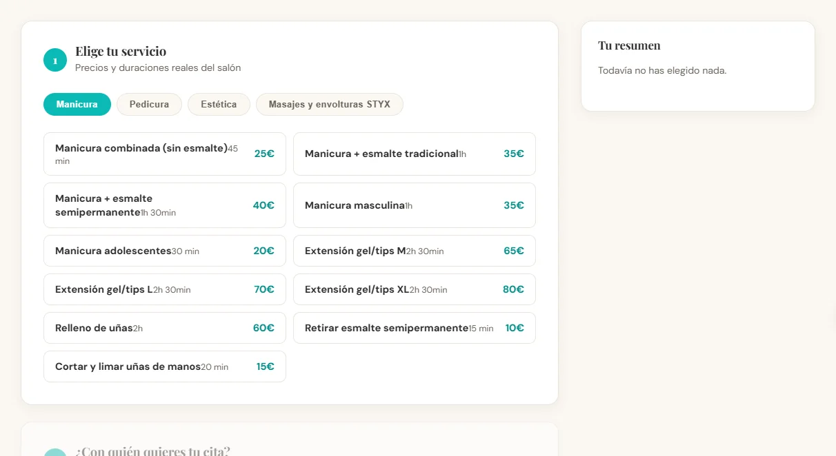
Task: Select Relleno de uñas 2h service
Action: [165, 328]
